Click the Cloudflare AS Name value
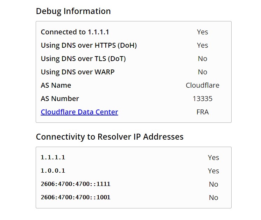Viewport: 261px width, 220px height. click(203, 85)
